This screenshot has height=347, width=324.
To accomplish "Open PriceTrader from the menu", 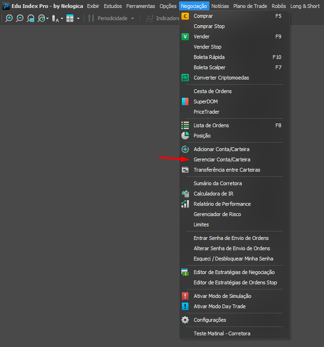I will coord(235,112).
